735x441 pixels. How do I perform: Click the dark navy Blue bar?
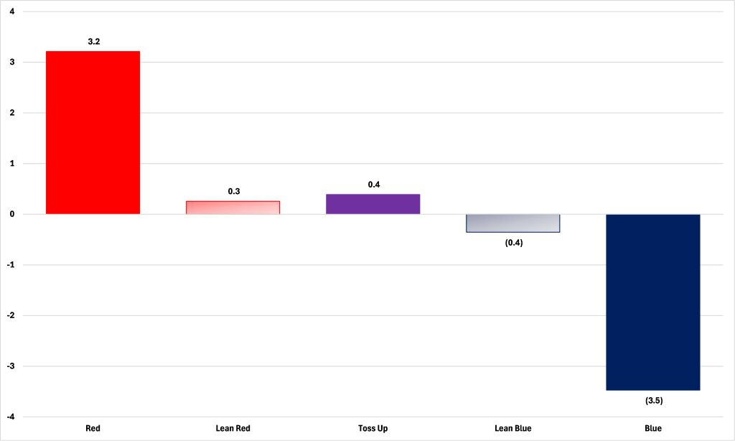(x=652, y=302)
